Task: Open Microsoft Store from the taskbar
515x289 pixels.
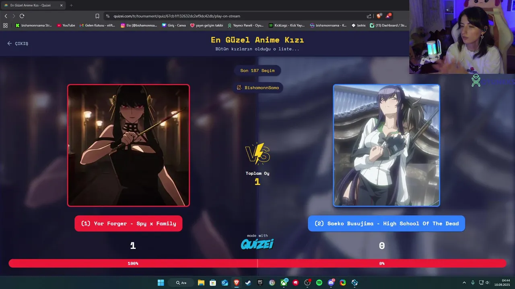Action: 213,283
